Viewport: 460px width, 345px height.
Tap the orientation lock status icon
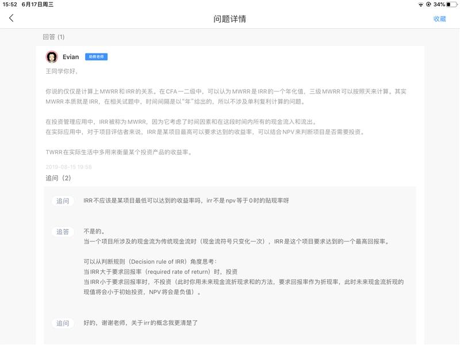pos(428,4)
